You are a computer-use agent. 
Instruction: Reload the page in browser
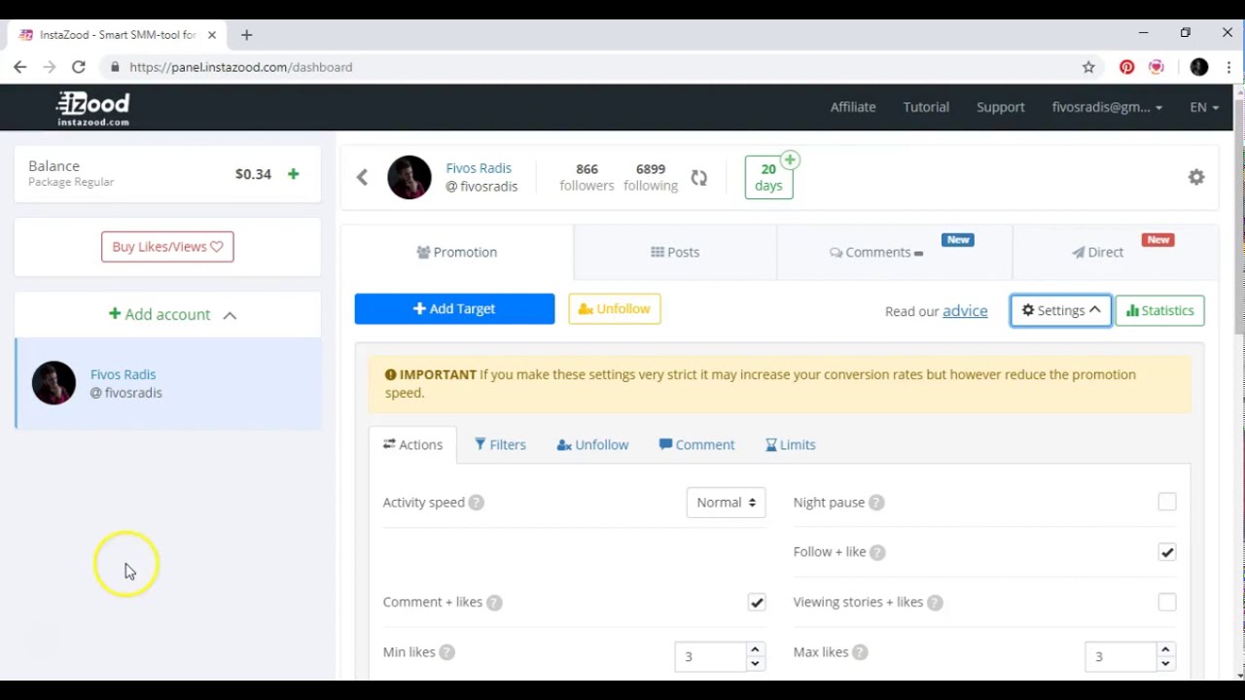click(79, 67)
